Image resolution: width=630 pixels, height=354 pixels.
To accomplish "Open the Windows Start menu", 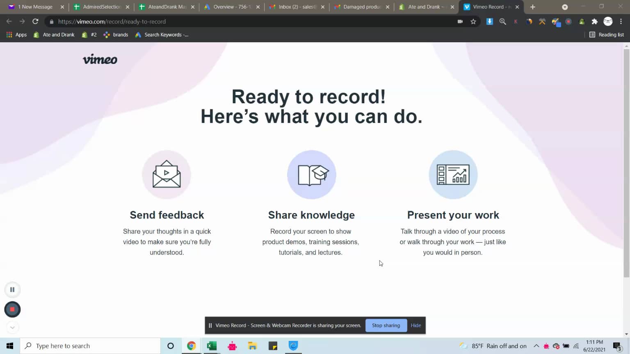I will (x=10, y=346).
